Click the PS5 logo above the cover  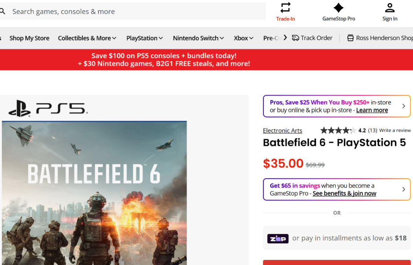48,109
